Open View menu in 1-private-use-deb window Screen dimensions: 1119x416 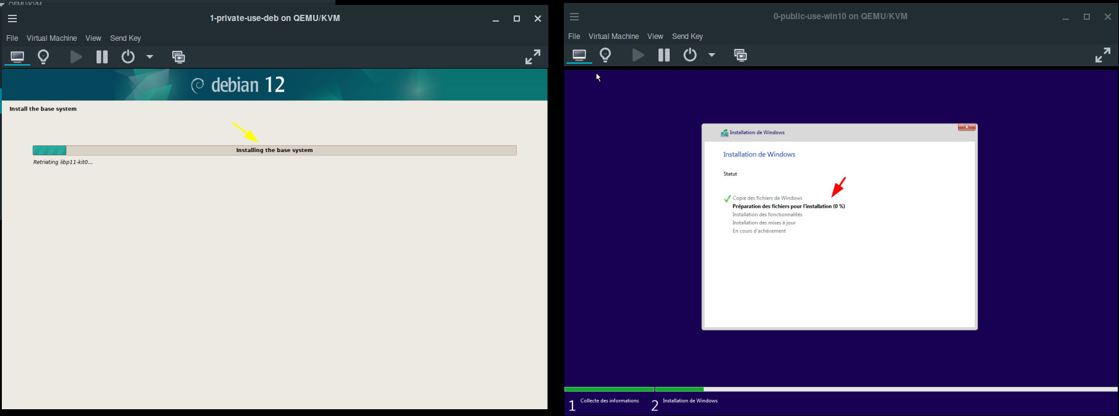pyautogui.click(x=93, y=38)
